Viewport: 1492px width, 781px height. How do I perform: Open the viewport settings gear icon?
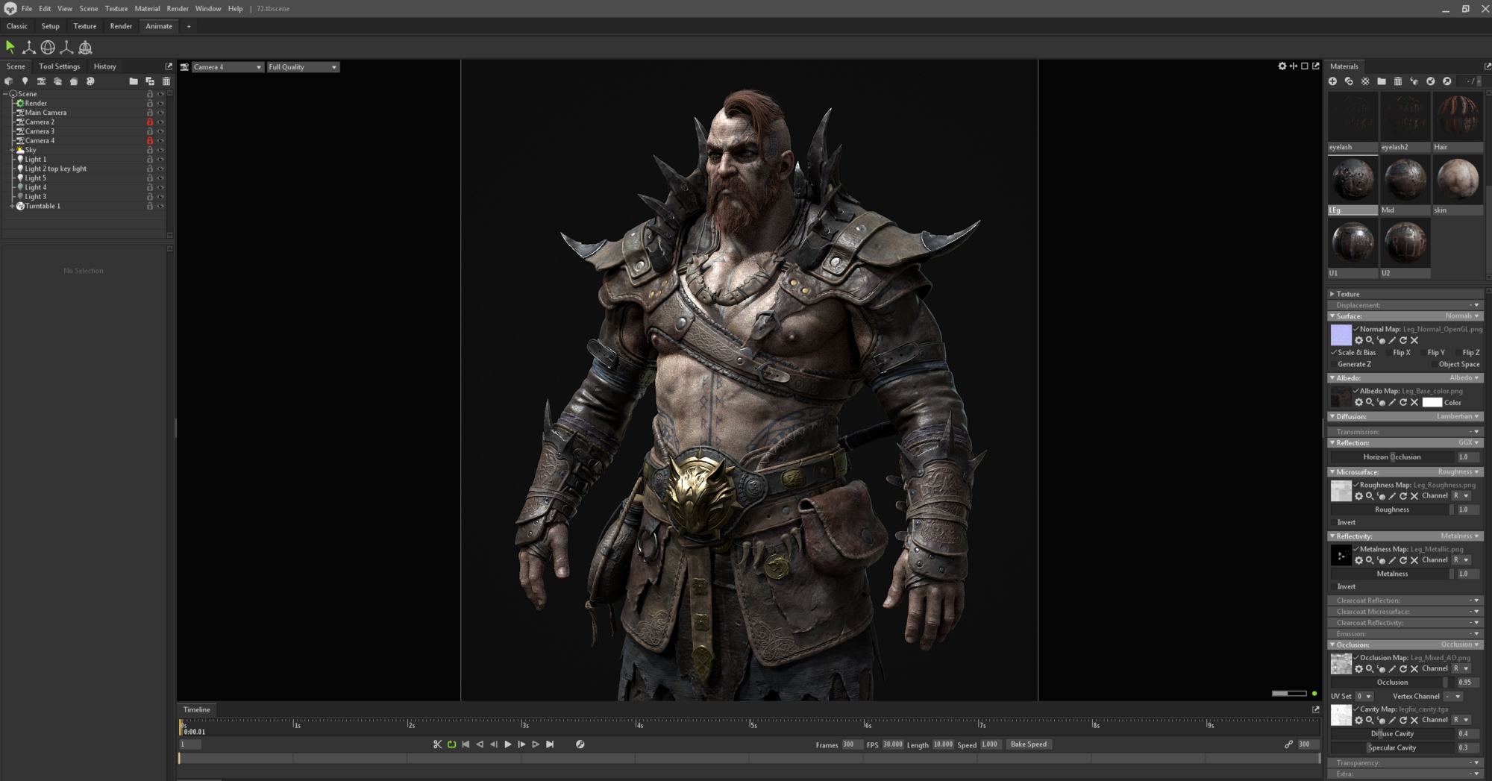tap(1282, 66)
